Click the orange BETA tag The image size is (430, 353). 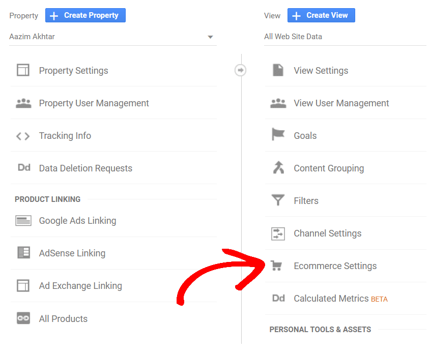(379, 299)
